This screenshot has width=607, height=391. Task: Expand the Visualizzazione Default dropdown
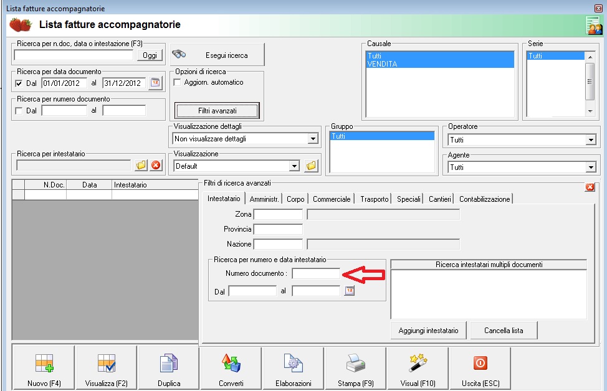click(x=295, y=166)
